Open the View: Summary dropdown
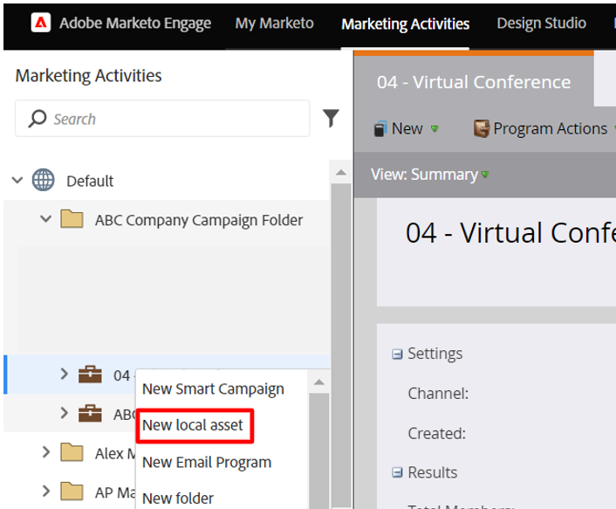Screen dimensions: 616x509 (430, 174)
